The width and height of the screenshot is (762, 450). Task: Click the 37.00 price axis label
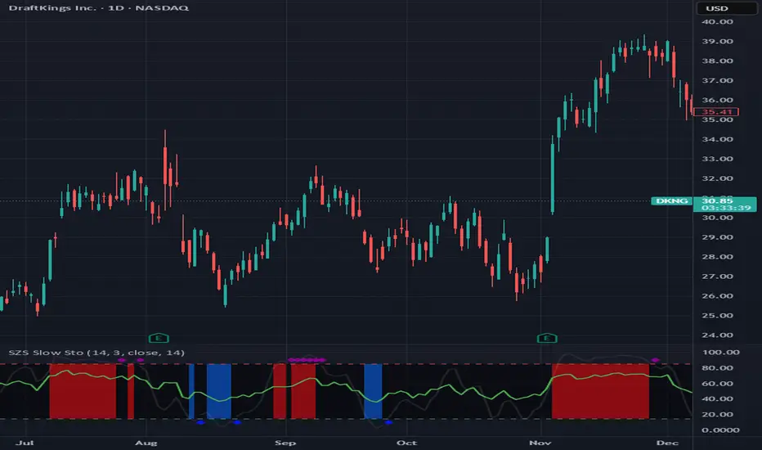coord(717,80)
